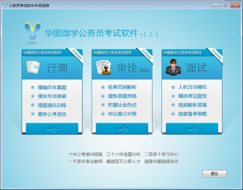Screen dimensions: 243x190
Task: Select the 精选常见题型 text
Action: point(192,96)
